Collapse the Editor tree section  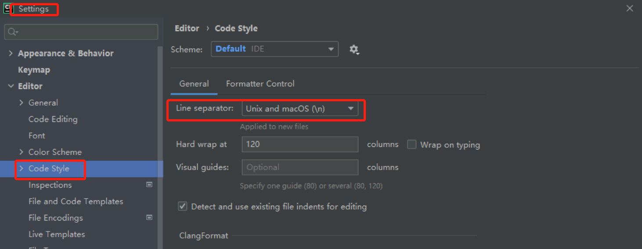(11, 86)
